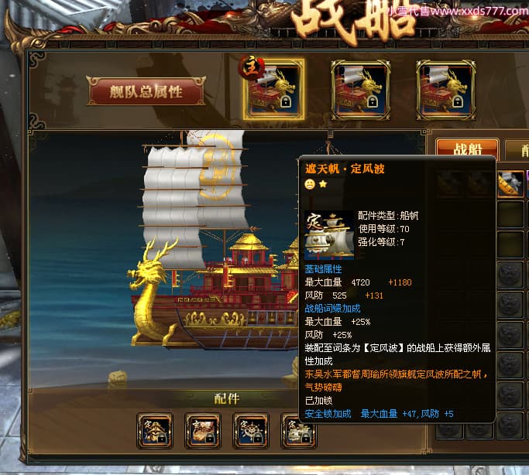Select the main warship marked 主

tap(273, 90)
